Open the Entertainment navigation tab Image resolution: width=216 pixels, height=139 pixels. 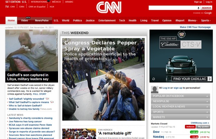tap(107, 20)
